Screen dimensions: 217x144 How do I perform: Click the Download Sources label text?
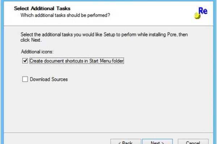(49, 79)
